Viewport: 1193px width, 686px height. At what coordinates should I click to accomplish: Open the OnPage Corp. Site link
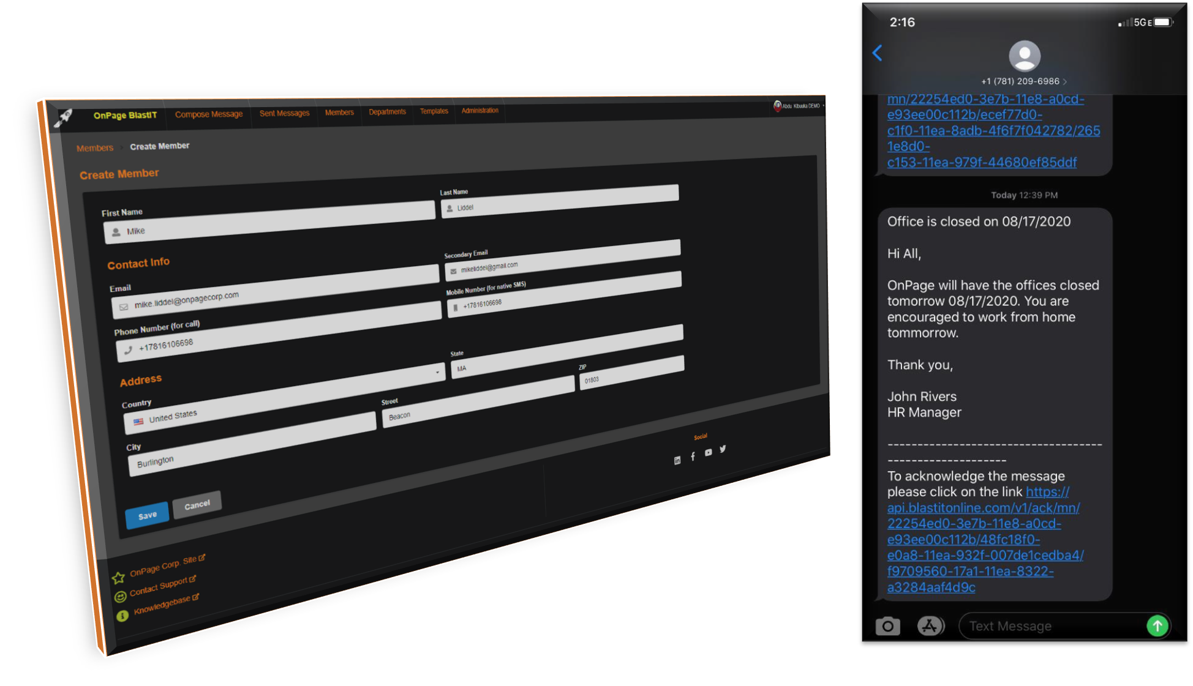(167, 566)
